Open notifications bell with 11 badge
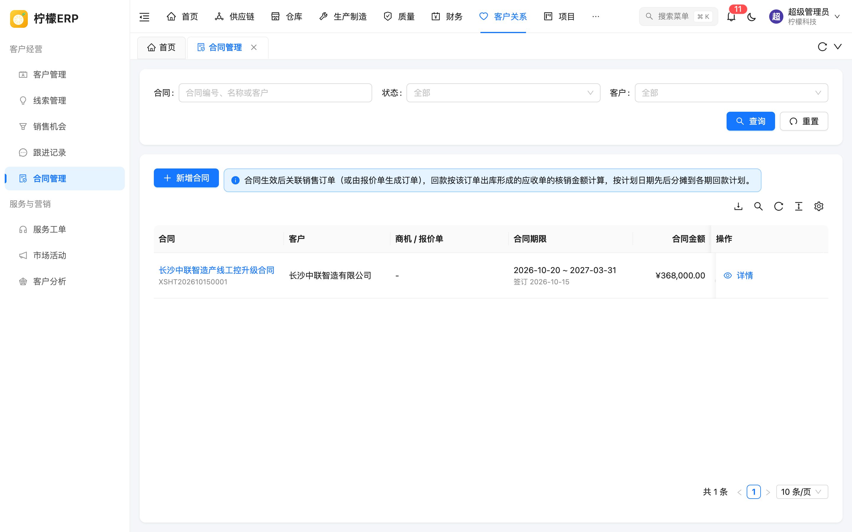This screenshot has width=852, height=532. [x=731, y=17]
